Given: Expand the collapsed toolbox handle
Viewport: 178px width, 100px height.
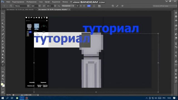Looking at the screenshot, I should click(x=1, y=9).
